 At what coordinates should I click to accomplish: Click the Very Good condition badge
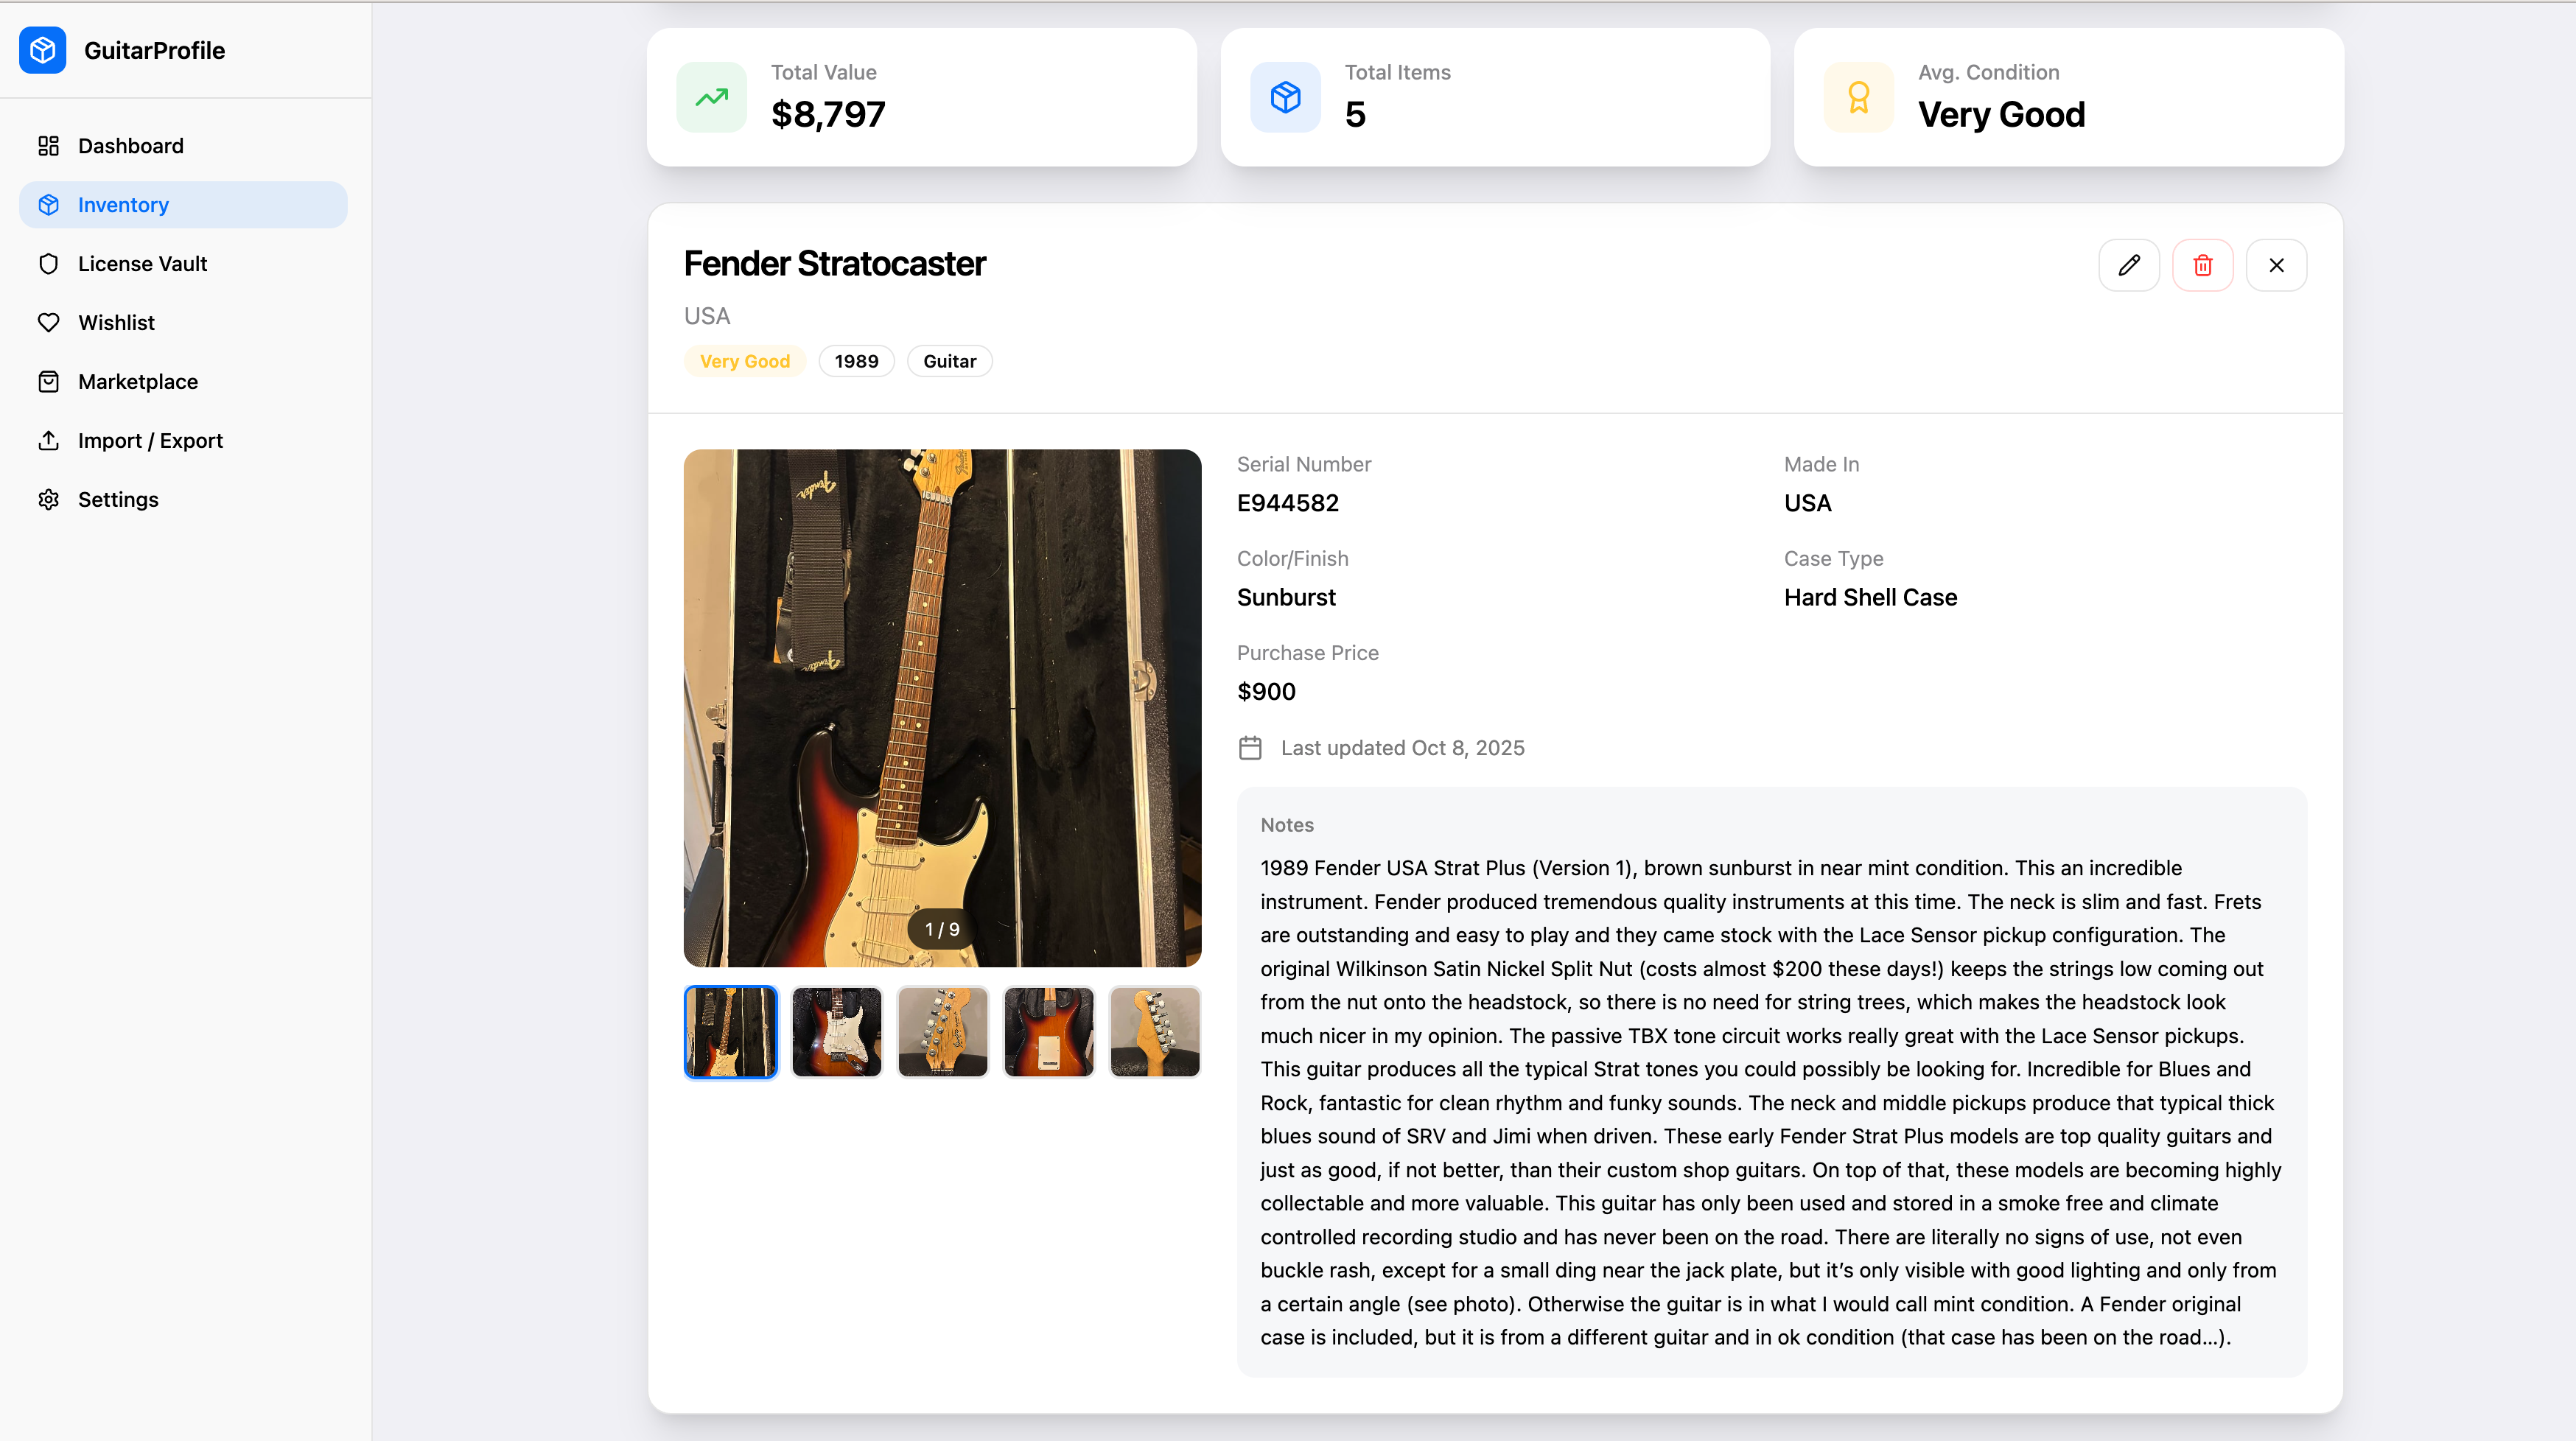tap(744, 361)
